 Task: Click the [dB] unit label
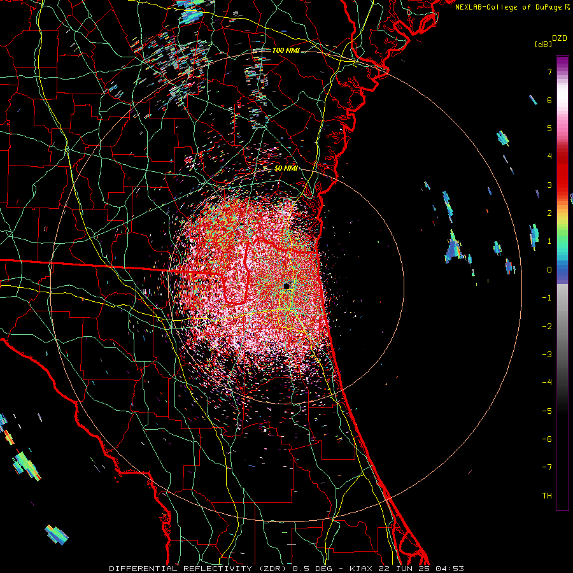544,45
